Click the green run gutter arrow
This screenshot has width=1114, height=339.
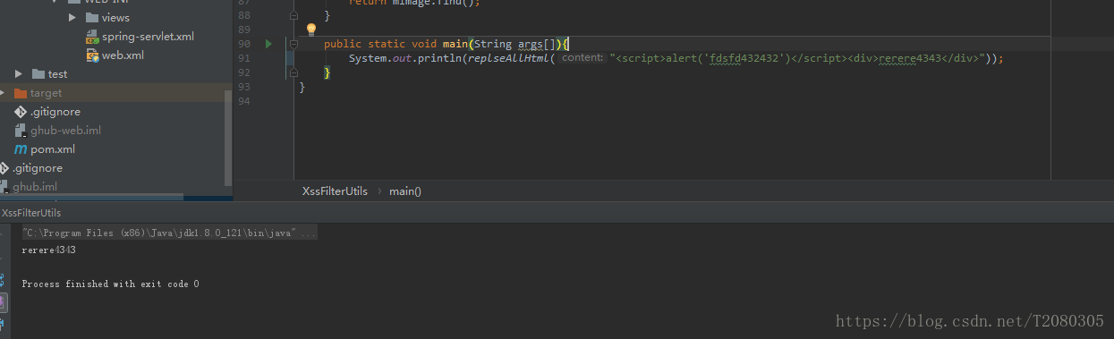click(x=268, y=44)
